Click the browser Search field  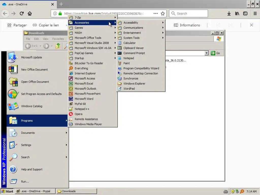point(189,13)
